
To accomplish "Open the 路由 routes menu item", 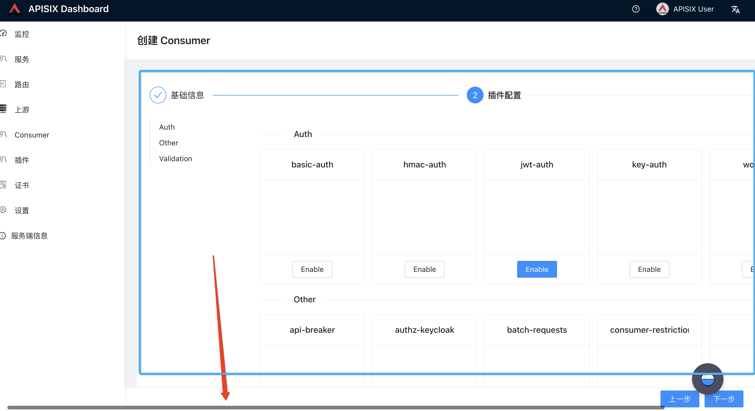I will (x=22, y=85).
